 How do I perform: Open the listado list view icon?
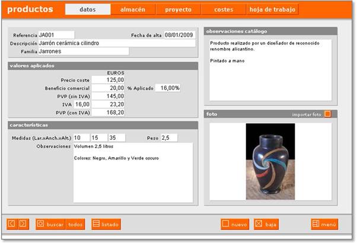click(96, 224)
